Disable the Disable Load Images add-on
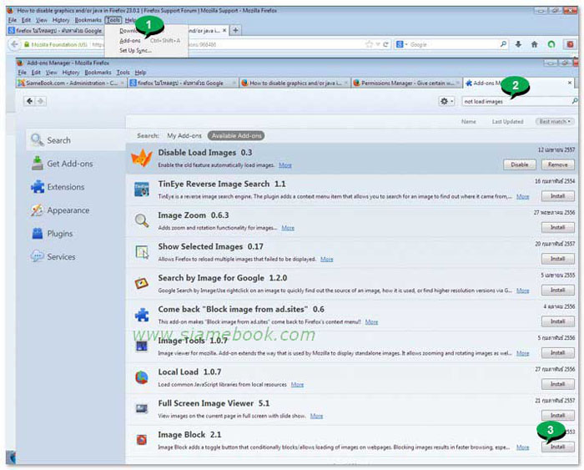The width and height of the screenshot is (584, 470). click(520, 164)
